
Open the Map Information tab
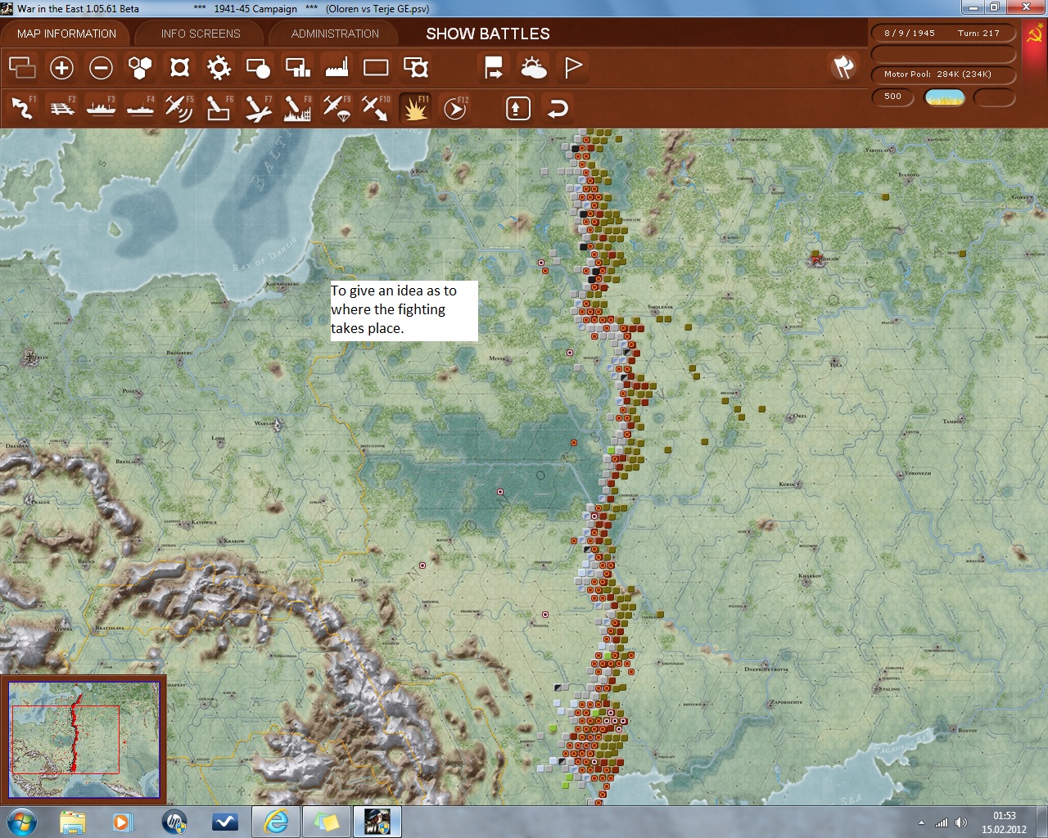click(66, 34)
